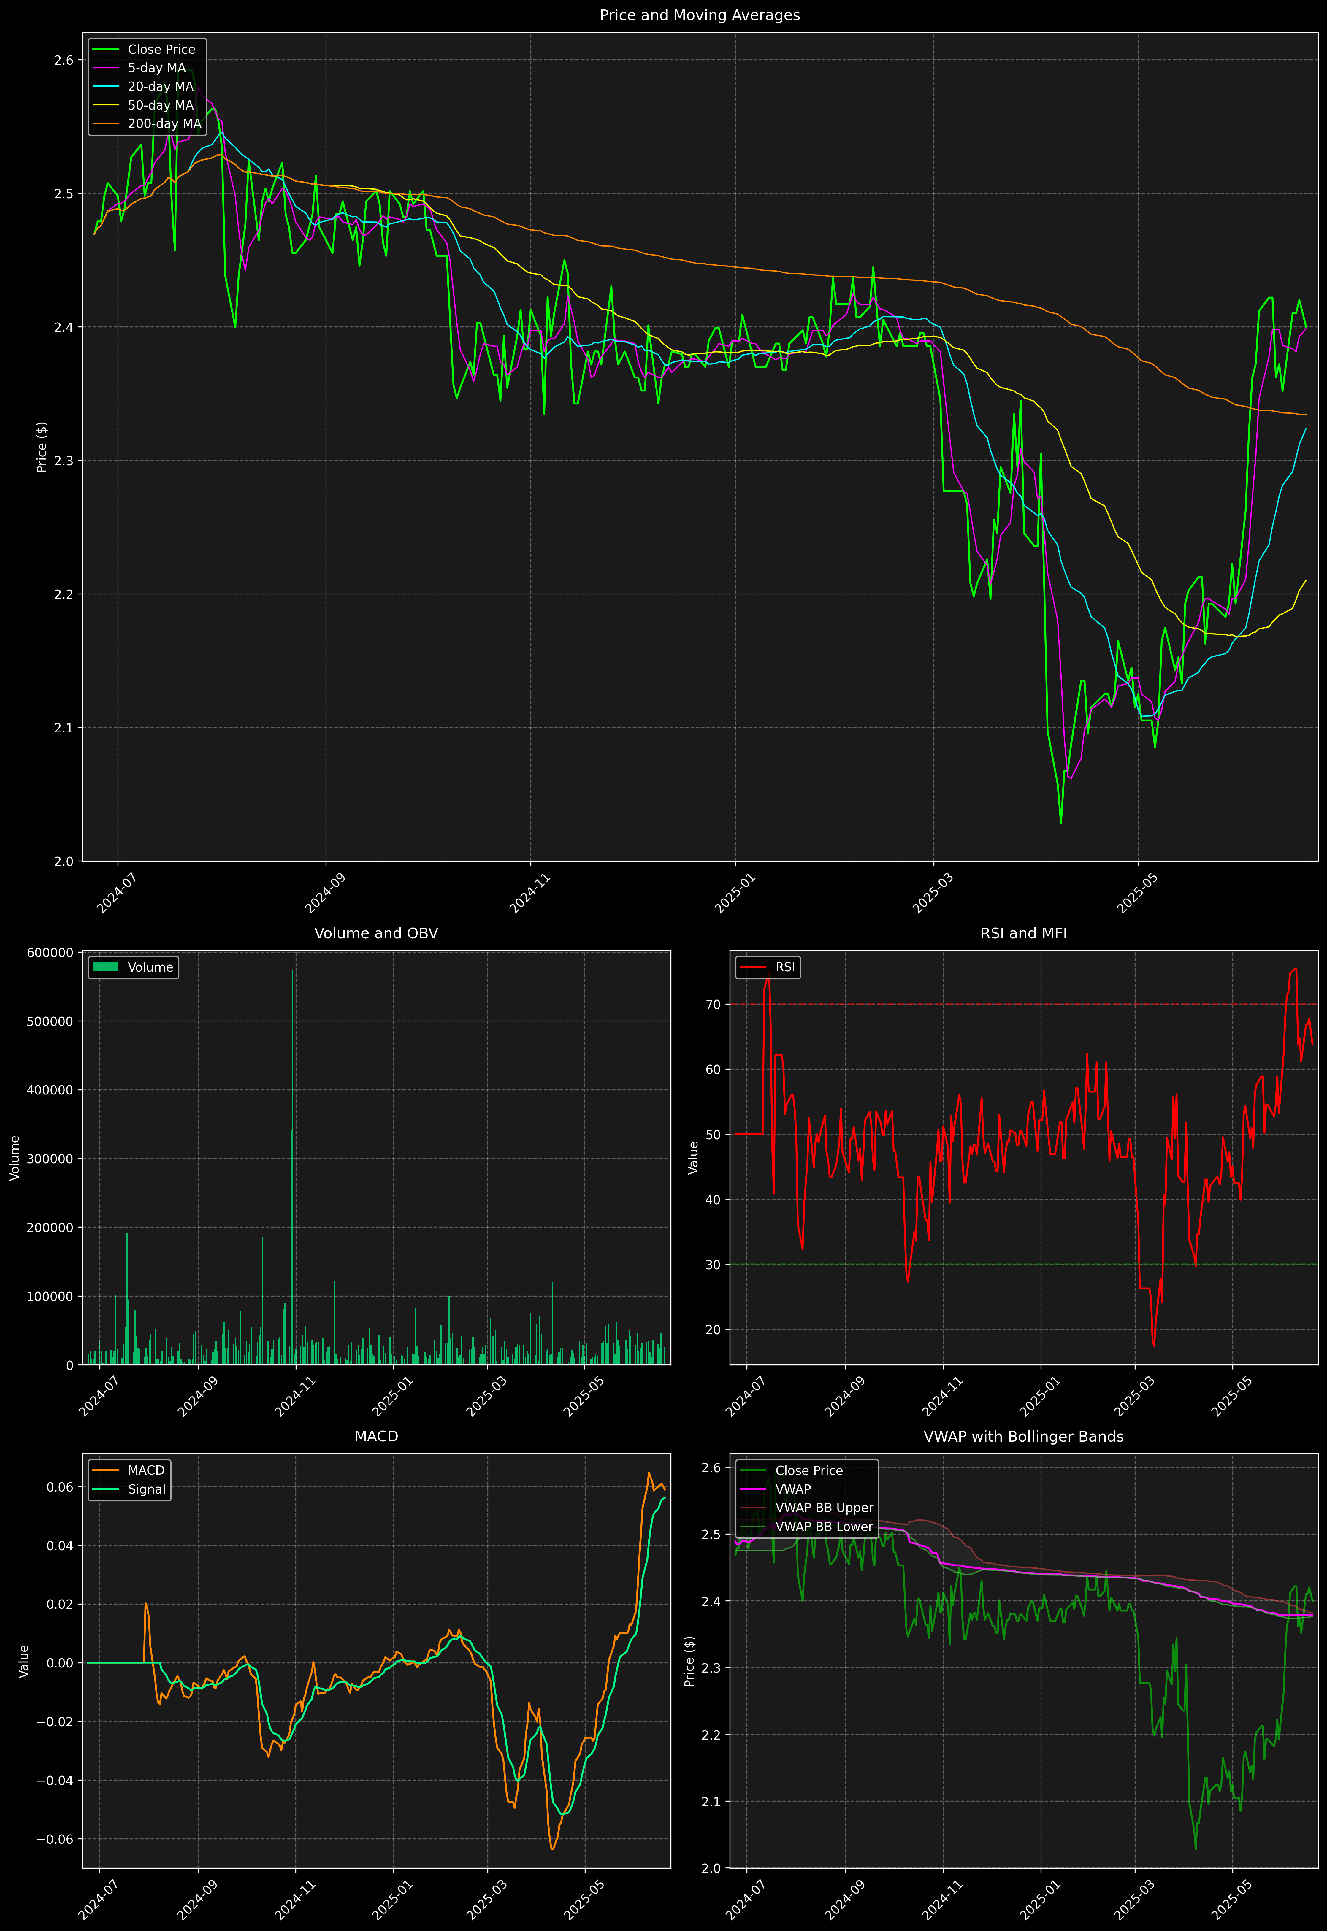The width and height of the screenshot is (1327, 1931).
Task: Click the 30 tick on the RSI axis
Action: pos(714,1265)
